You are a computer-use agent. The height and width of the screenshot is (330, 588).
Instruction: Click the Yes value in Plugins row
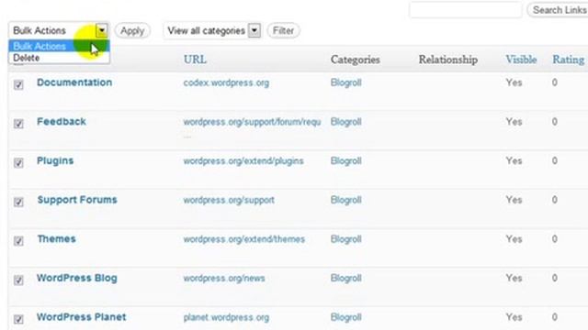point(514,160)
